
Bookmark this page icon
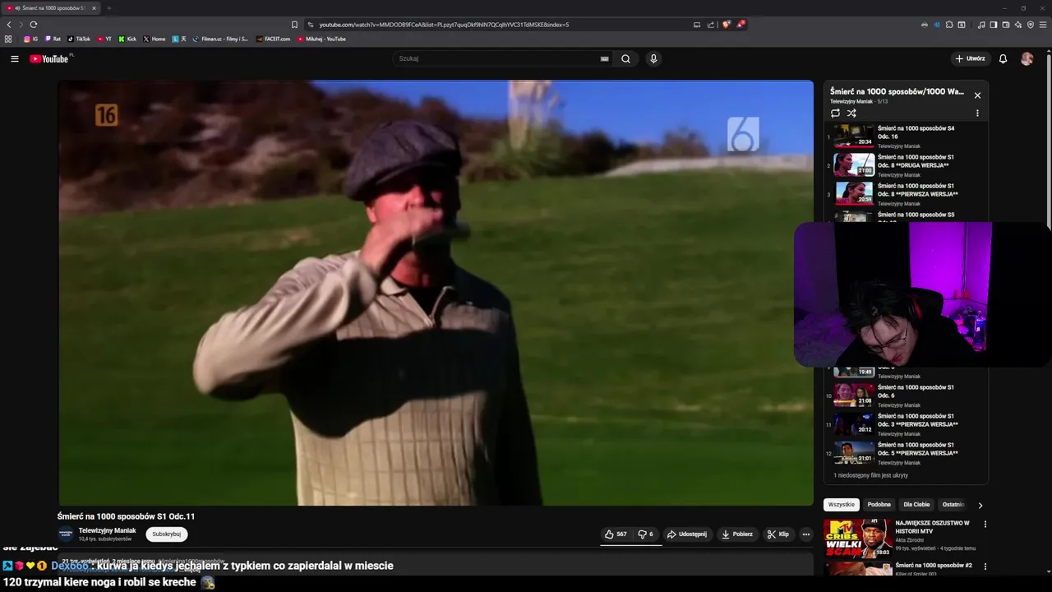[x=294, y=25]
